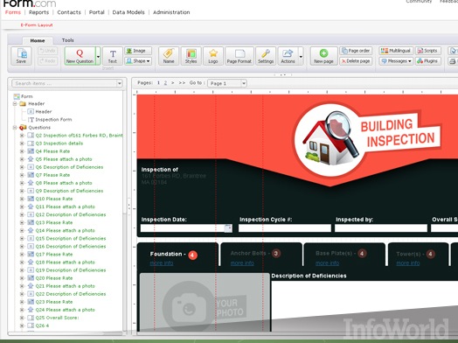Open the Inspection Date calendar picker
The image size is (458, 343).
tap(228, 228)
